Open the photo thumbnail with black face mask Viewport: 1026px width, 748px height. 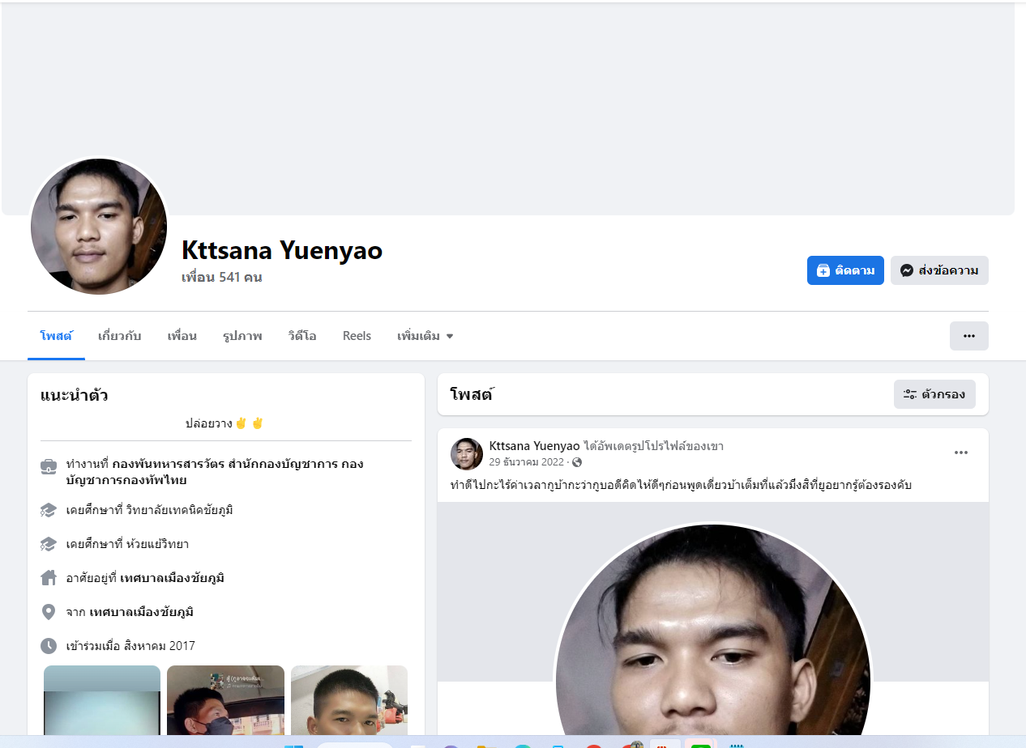pyautogui.click(x=225, y=701)
